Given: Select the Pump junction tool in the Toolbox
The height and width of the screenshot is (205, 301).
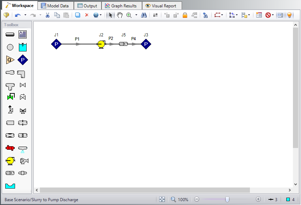Looking at the screenshot, I should (10, 161).
